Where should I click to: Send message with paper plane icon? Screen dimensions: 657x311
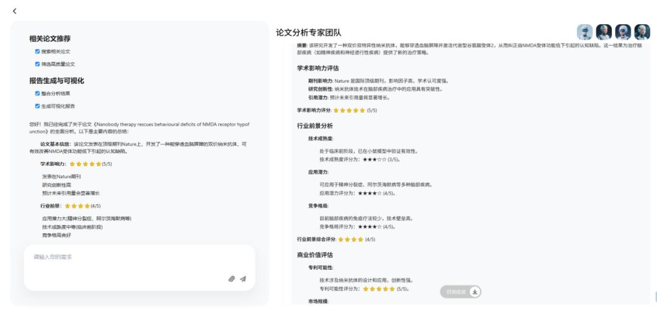click(243, 279)
